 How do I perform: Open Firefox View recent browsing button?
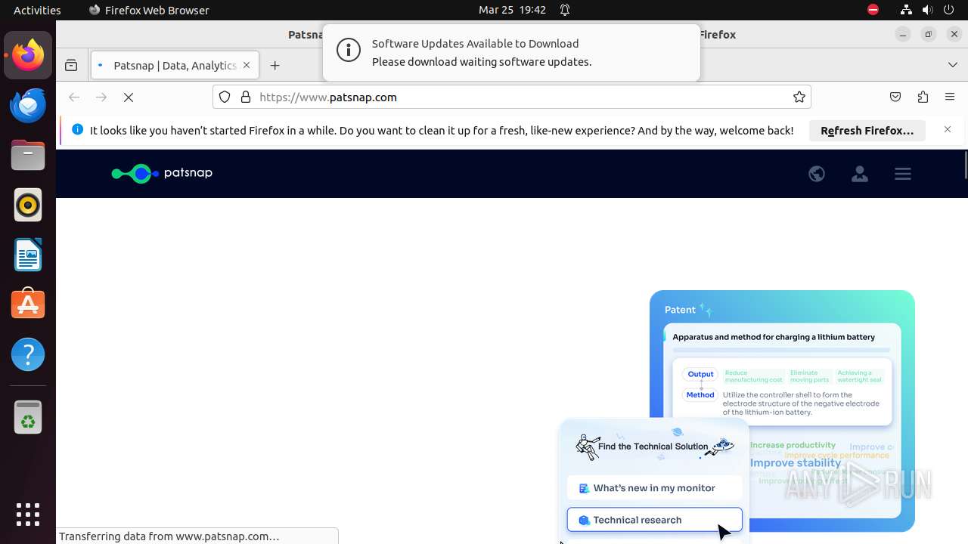pyautogui.click(x=71, y=66)
